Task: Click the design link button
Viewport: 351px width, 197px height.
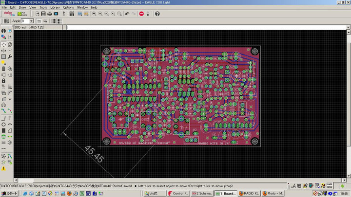Action: pyautogui.click(x=8, y=14)
